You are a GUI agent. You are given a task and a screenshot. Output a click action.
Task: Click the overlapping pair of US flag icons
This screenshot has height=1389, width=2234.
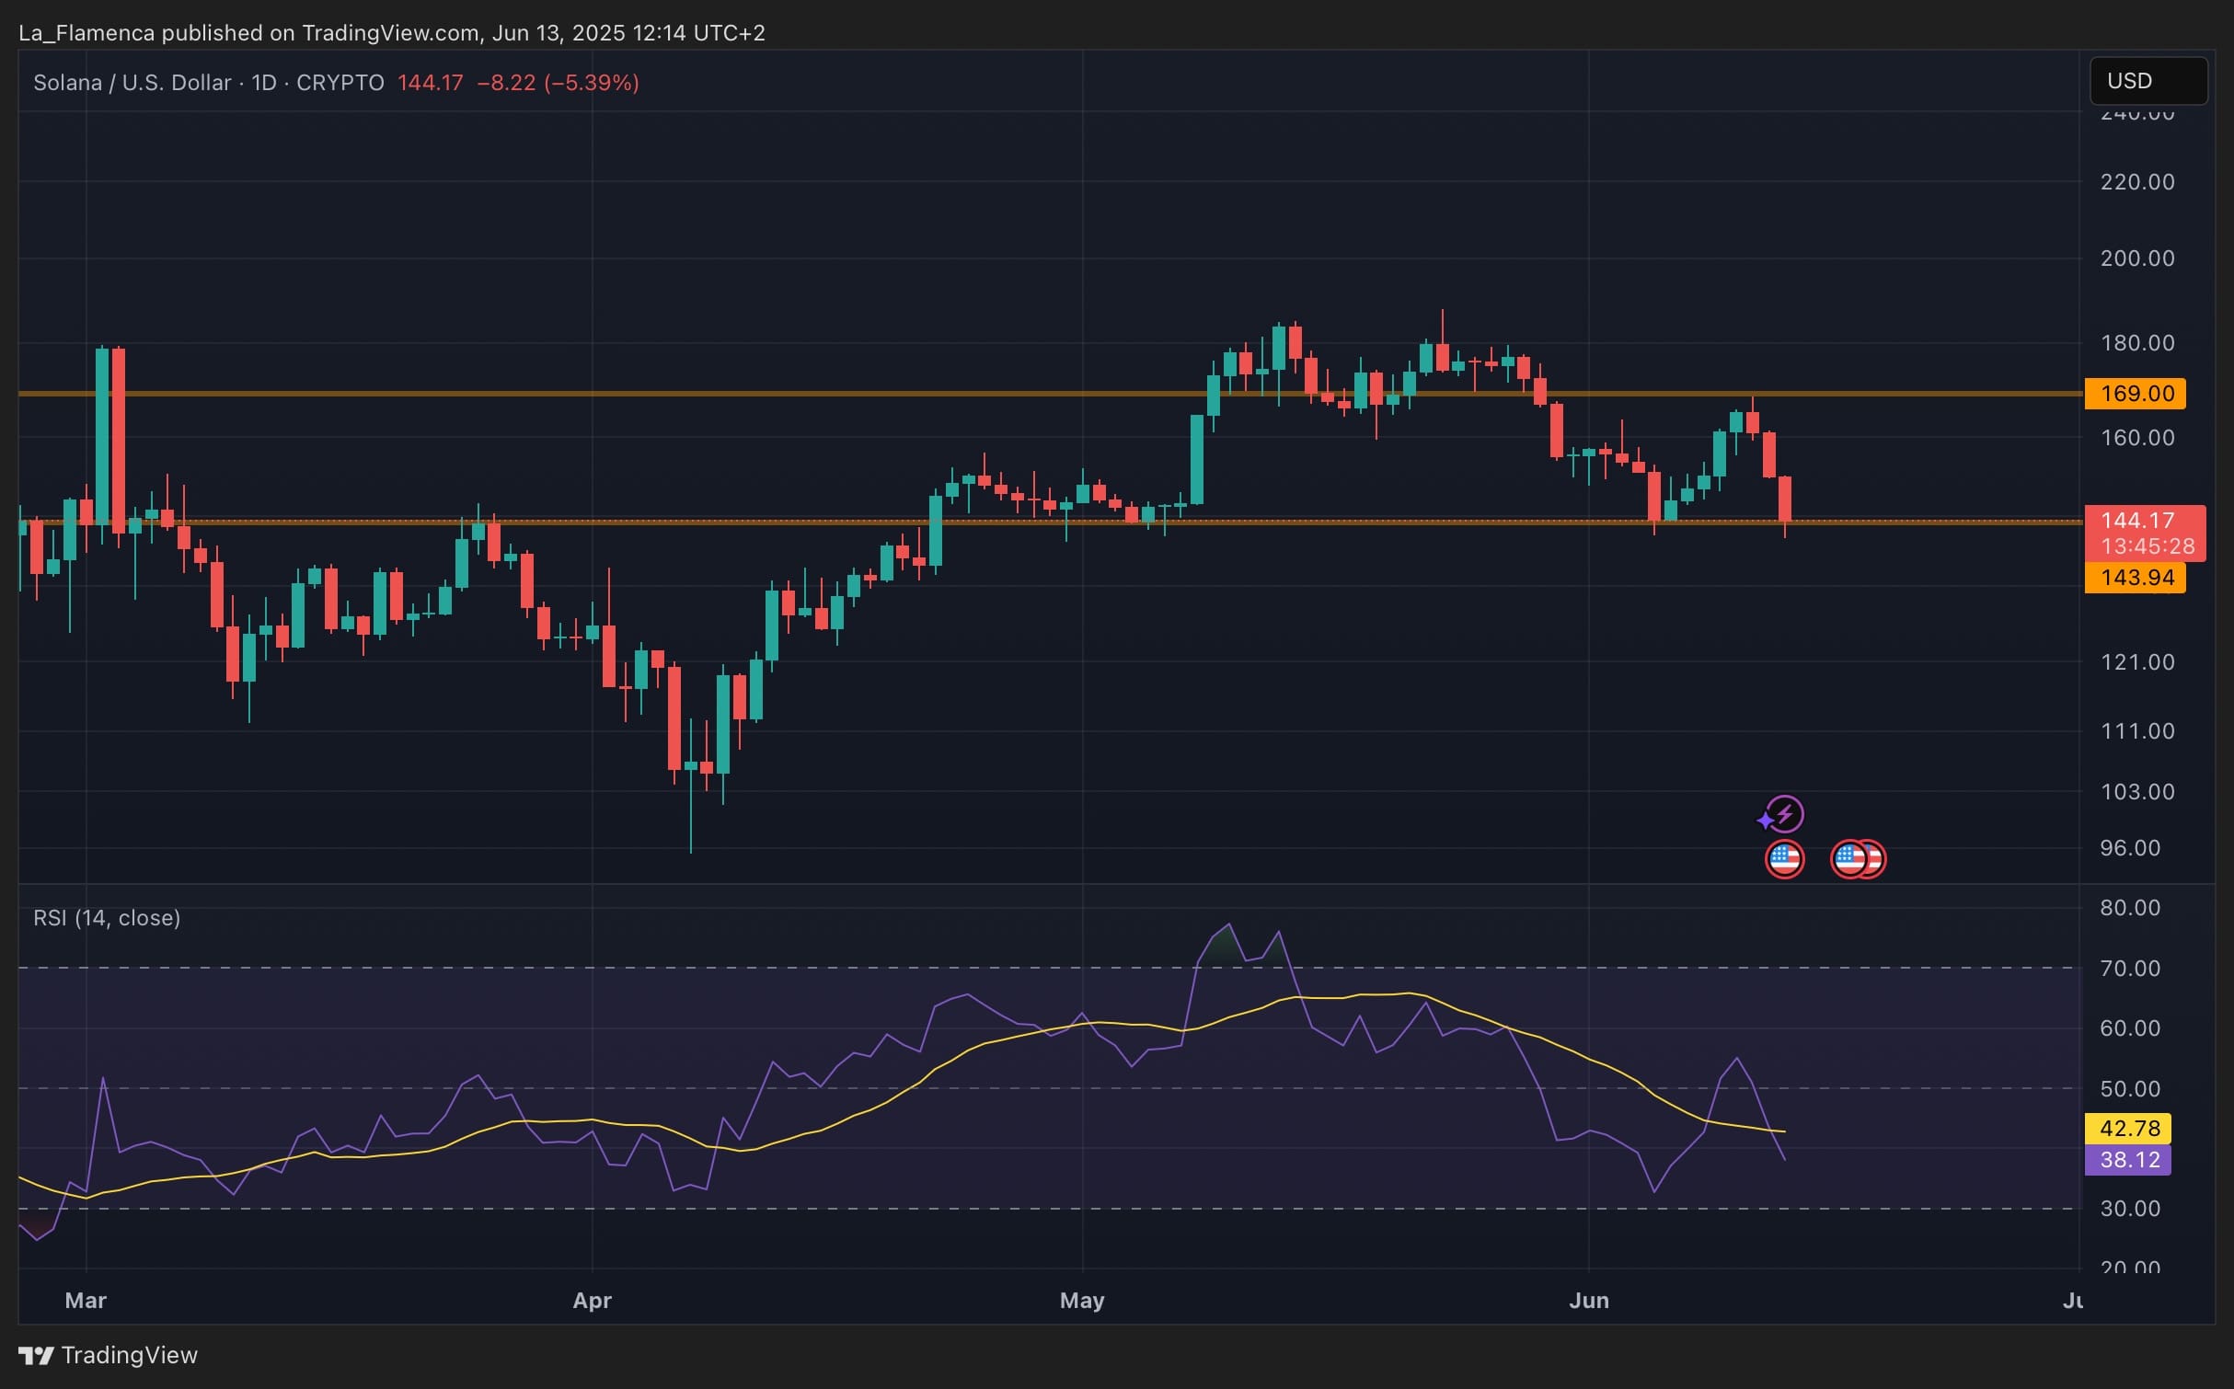coord(1858,859)
